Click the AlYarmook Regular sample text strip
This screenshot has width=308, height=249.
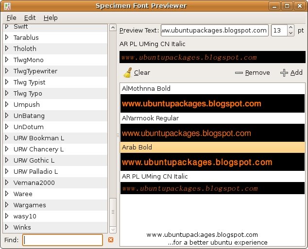point(212,133)
